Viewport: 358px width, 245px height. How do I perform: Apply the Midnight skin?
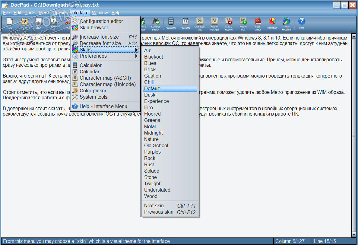(x=170, y=133)
